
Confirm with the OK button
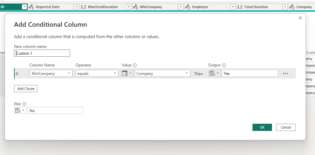coord(262,127)
